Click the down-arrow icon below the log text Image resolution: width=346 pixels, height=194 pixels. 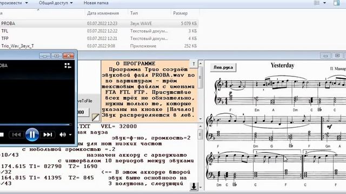coord(194,186)
